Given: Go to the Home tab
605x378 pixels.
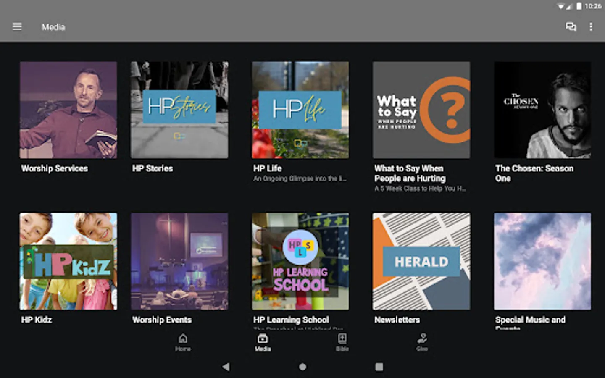Looking at the screenshot, I should (x=183, y=342).
